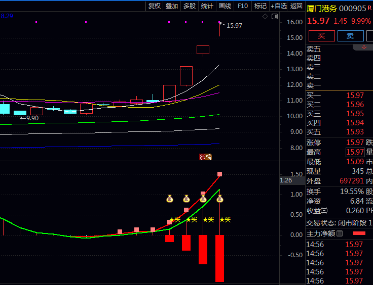Click the 返回 back button
This screenshot has height=285, width=373.
tap(296, 6)
